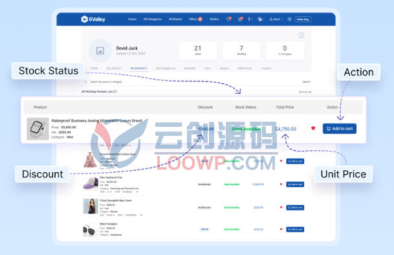394x255 pixels.
Task: Open the 6Valley logo home link
Action: pos(93,19)
